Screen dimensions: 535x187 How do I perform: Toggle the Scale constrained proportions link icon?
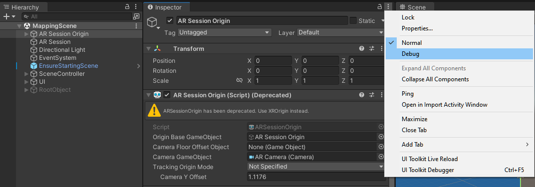tap(239, 81)
